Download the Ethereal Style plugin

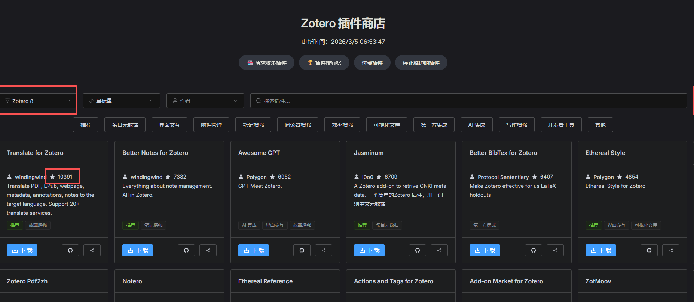click(x=601, y=250)
